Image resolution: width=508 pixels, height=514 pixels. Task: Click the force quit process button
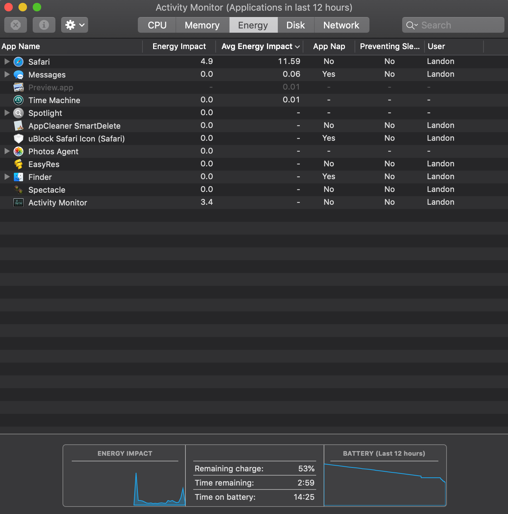coord(16,25)
